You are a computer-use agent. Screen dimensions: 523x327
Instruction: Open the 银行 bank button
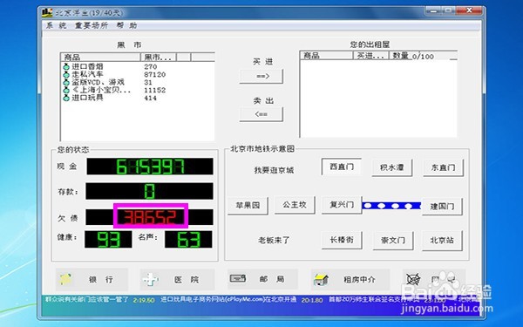pos(92,279)
